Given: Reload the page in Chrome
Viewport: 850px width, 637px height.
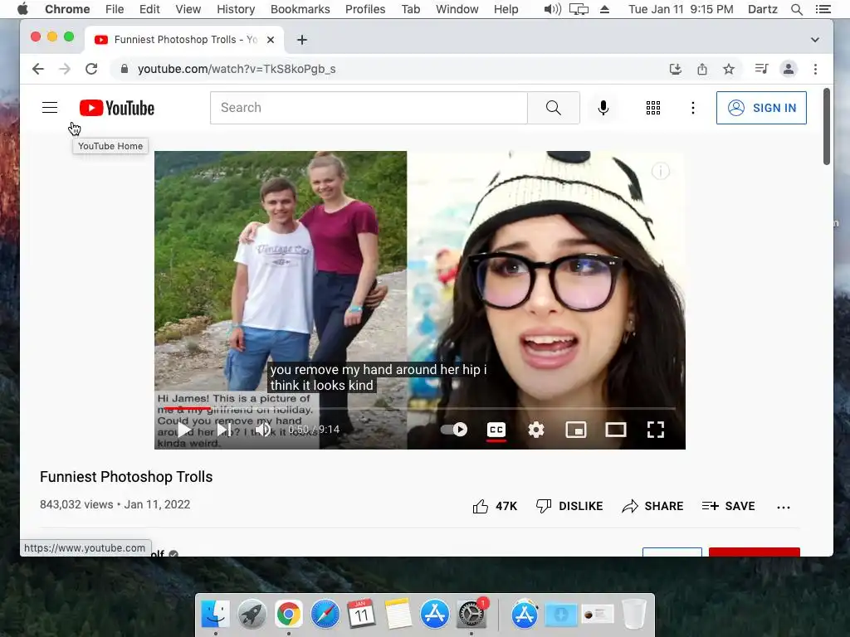Looking at the screenshot, I should point(91,69).
